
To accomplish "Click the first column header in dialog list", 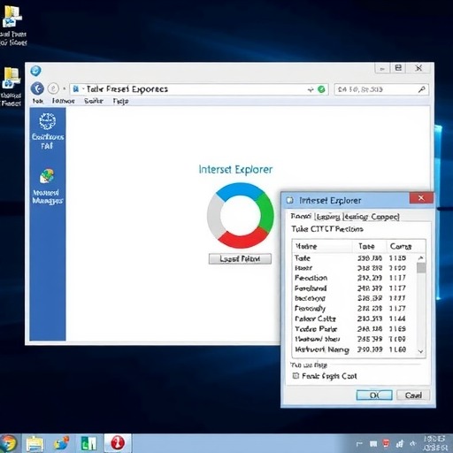I will 323,246.
